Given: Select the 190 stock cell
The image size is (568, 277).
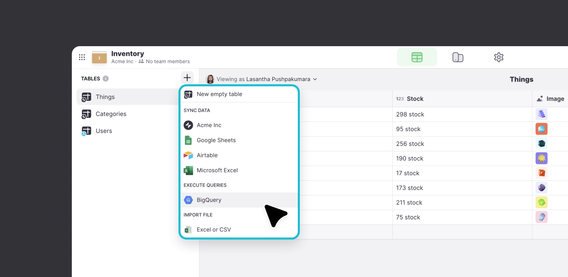Looking at the screenshot, I should click(x=462, y=159).
